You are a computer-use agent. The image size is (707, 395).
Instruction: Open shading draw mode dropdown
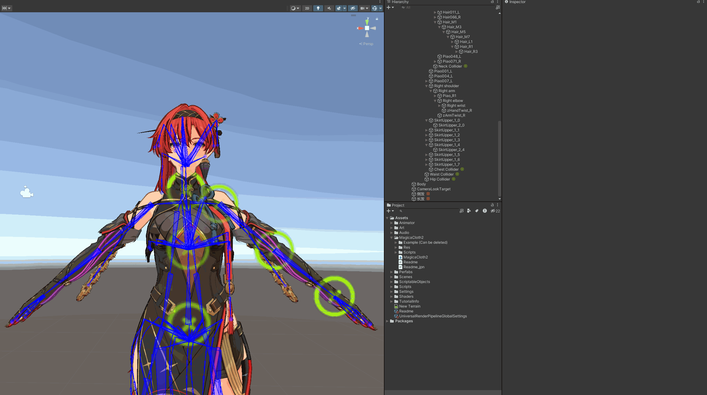[x=295, y=8]
